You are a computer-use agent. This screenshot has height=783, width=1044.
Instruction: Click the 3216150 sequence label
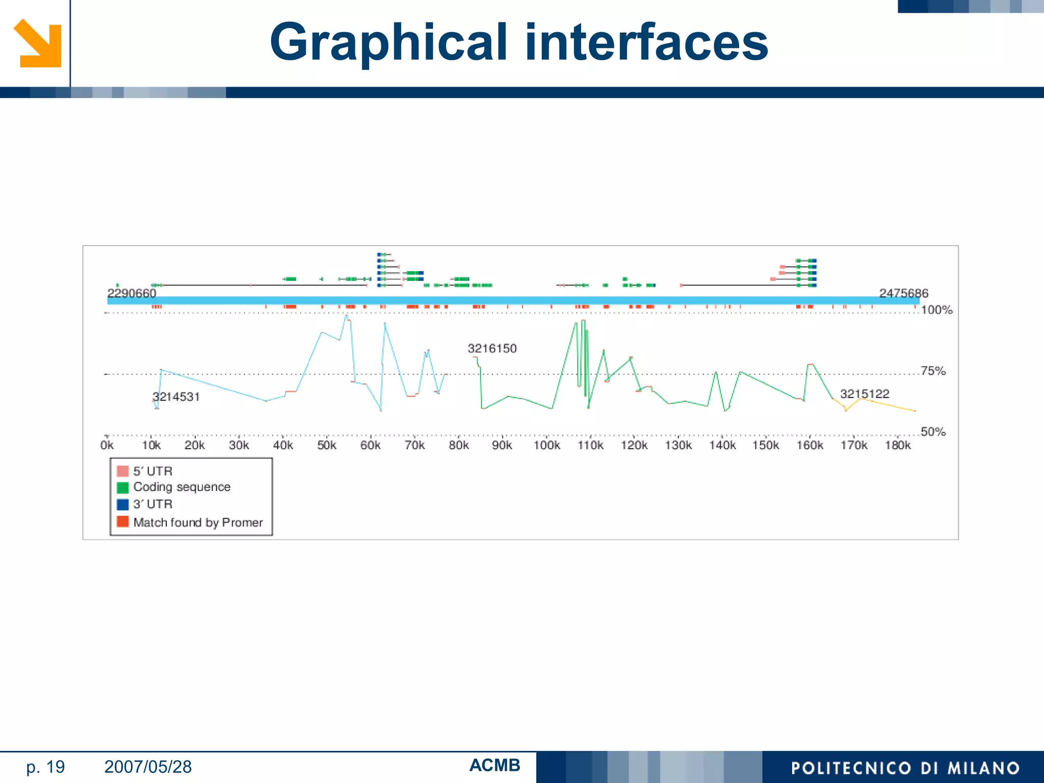[x=492, y=348]
